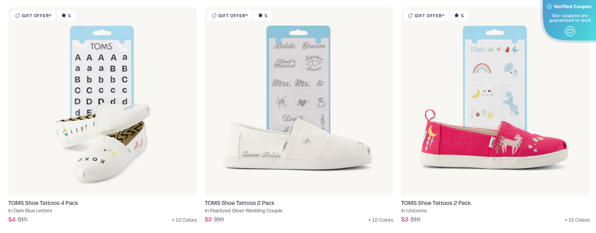
Task: Toggle the Gift Offer badge on the Unicorns card
Action: tap(426, 16)
